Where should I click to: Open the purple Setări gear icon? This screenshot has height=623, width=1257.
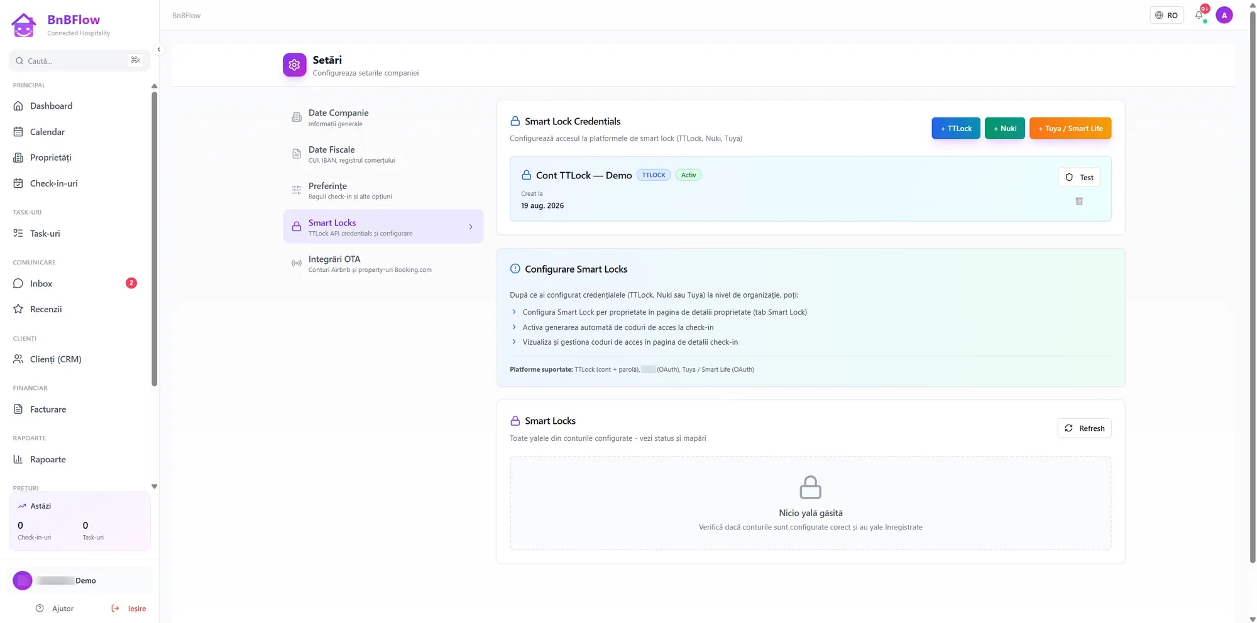pyautogui.click(x=294, y=65)
